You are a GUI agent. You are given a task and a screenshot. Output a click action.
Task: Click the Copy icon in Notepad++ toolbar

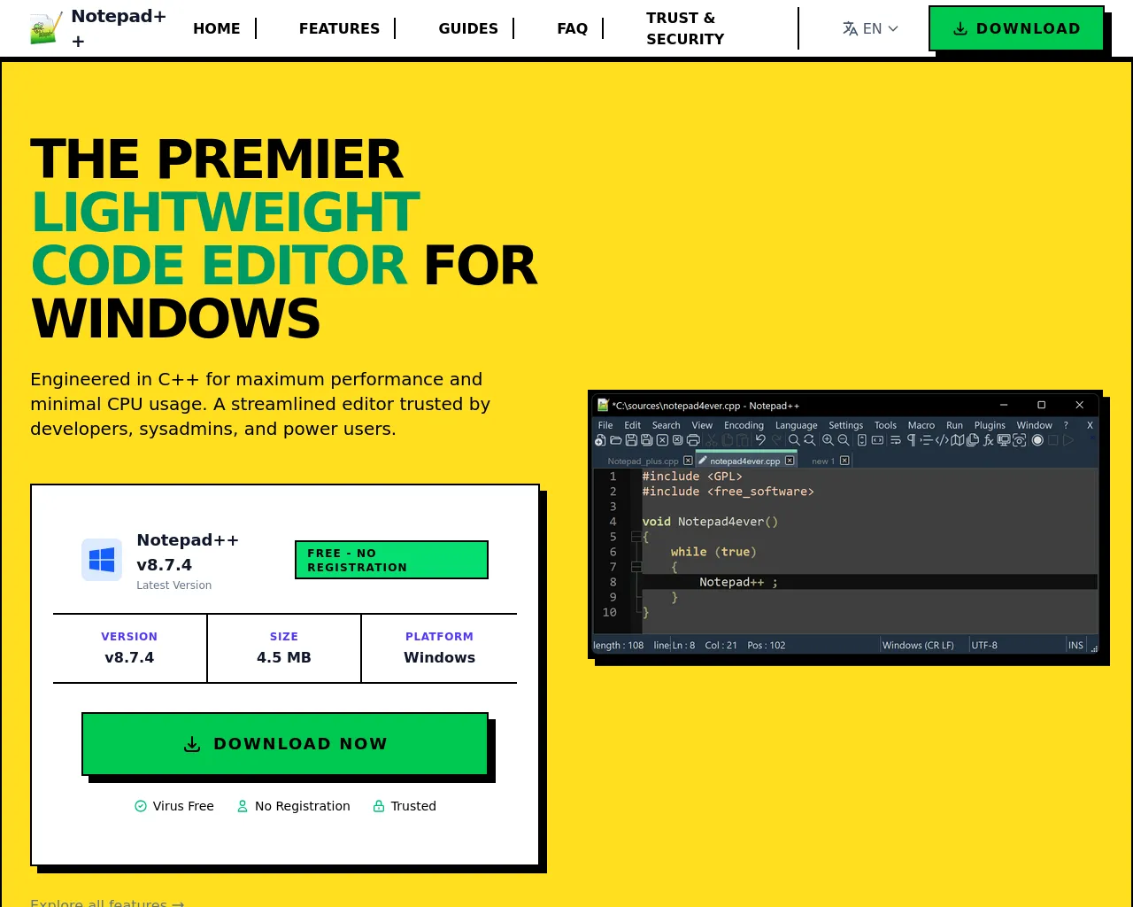coord(727,440)
